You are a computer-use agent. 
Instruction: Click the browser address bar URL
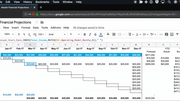pos(109,14)
